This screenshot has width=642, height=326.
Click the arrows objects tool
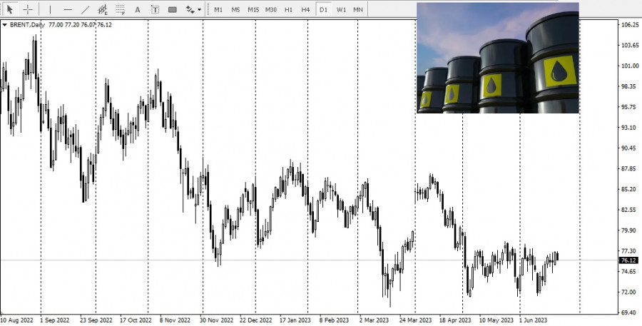(190, 9)
